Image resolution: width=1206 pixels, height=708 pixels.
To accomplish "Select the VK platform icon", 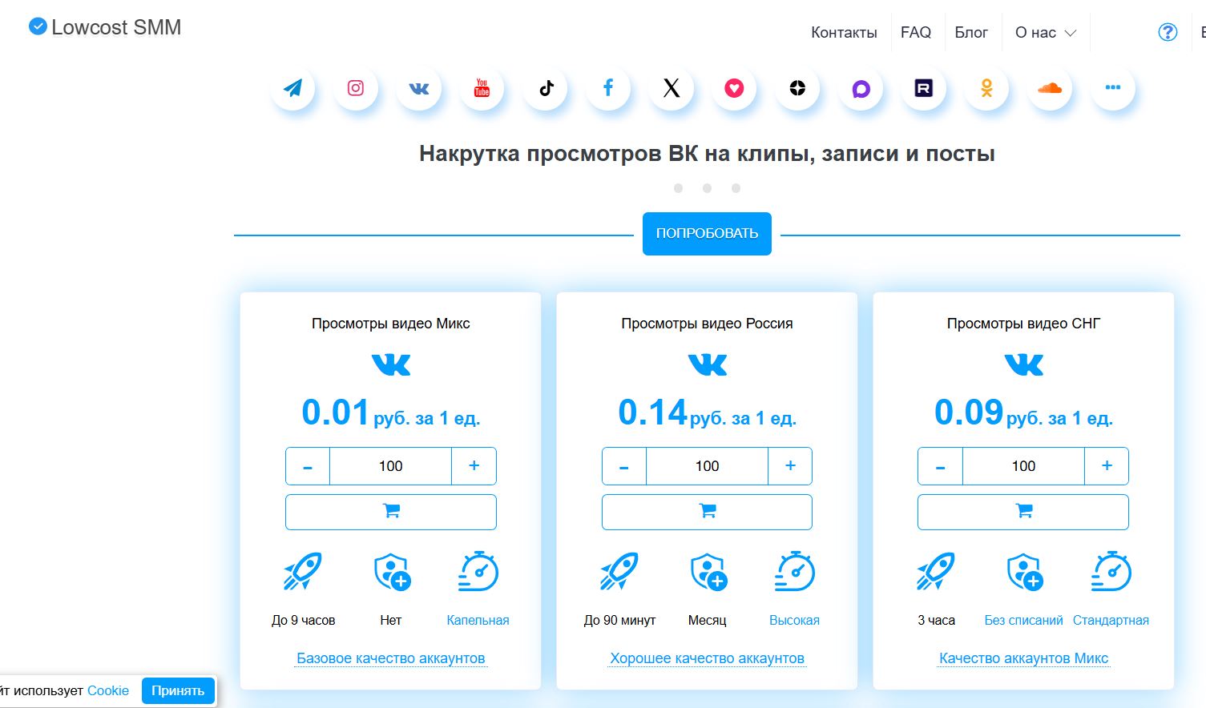I will [419, 88].
